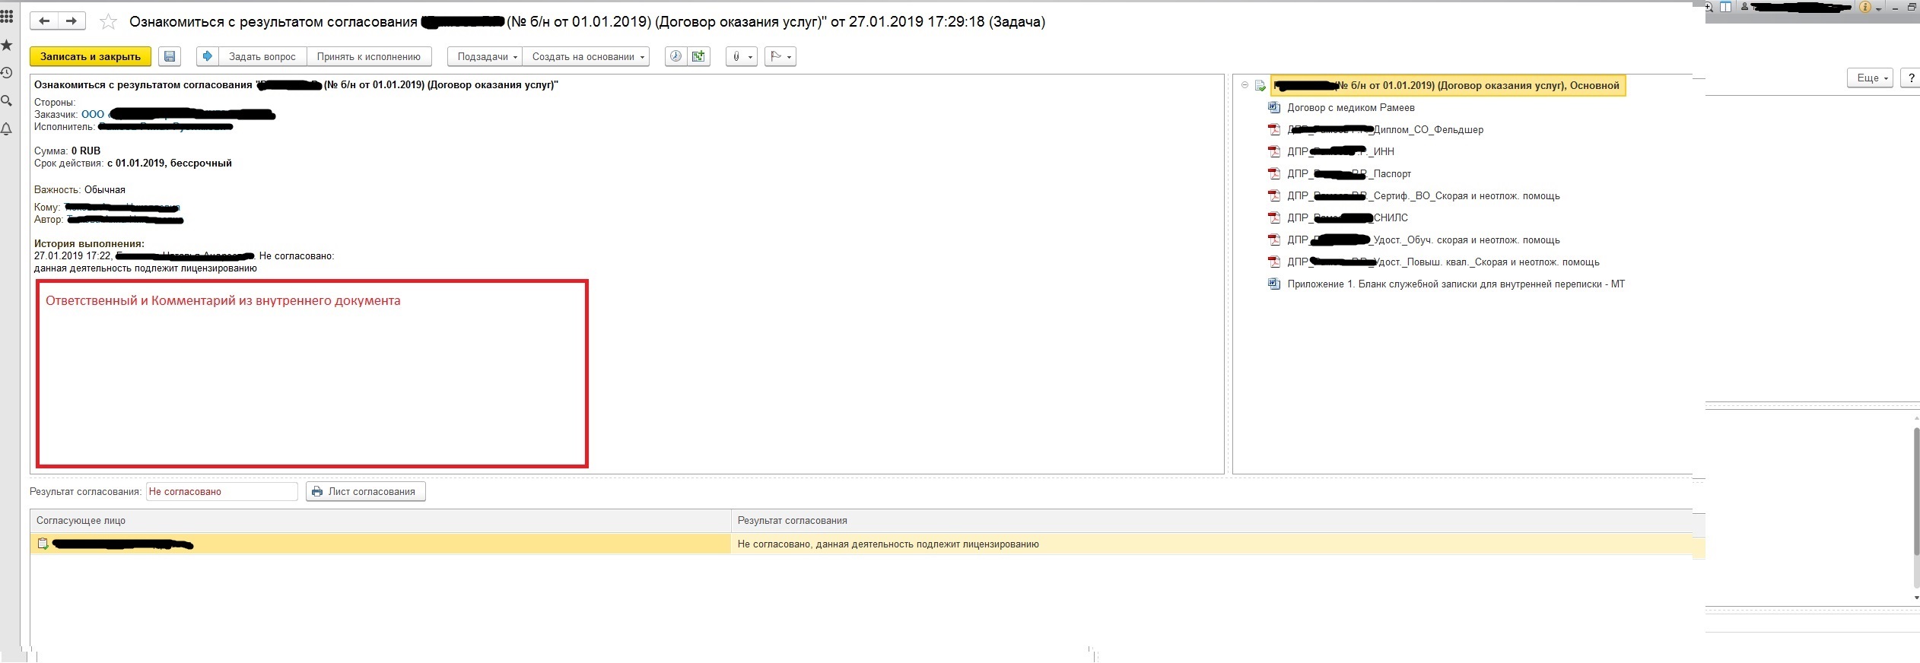Navigate back with the left arrow
This screenshot has height=663, width=1920.
point(44,21)
